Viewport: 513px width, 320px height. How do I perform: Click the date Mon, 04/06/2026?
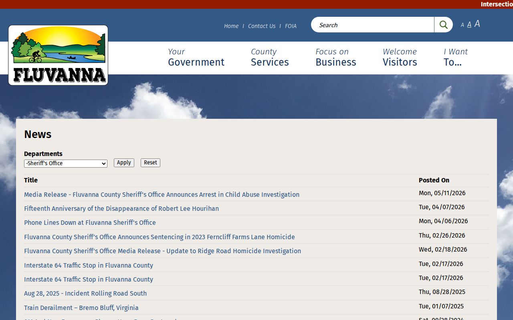443,221
